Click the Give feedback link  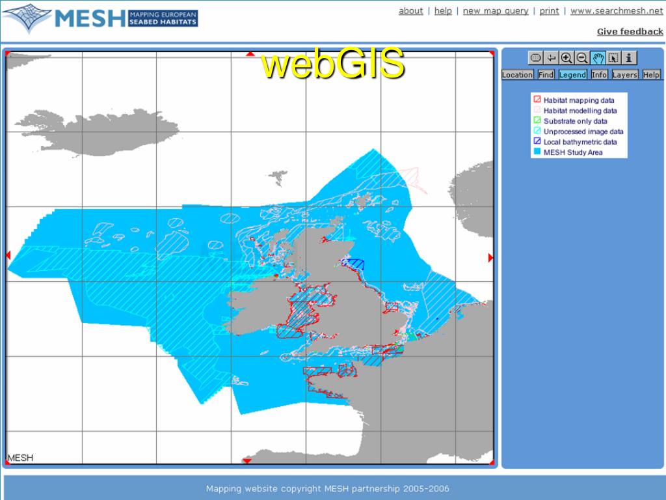[x=630, y=31]
